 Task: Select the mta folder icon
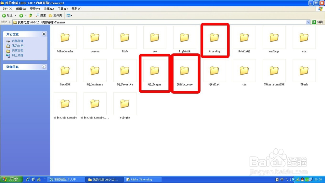[304, 38]
